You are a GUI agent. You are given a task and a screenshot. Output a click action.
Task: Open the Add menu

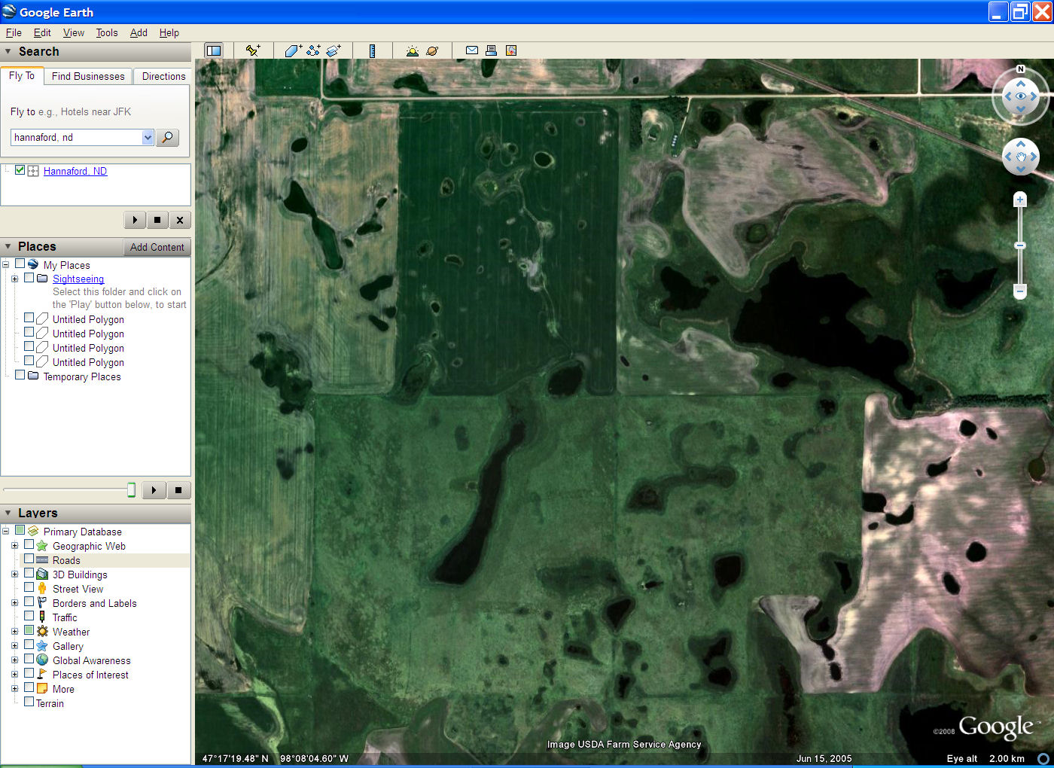139,32
